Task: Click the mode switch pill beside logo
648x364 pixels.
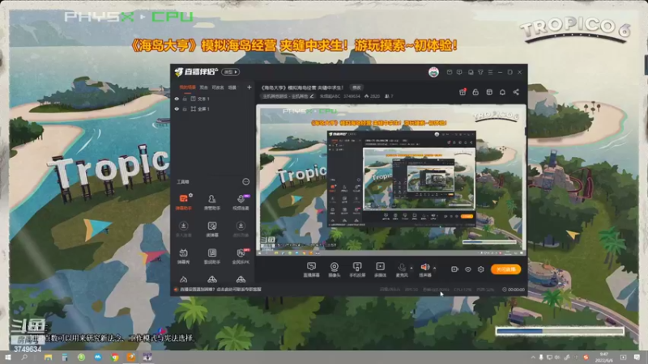Action: [230, 72]
